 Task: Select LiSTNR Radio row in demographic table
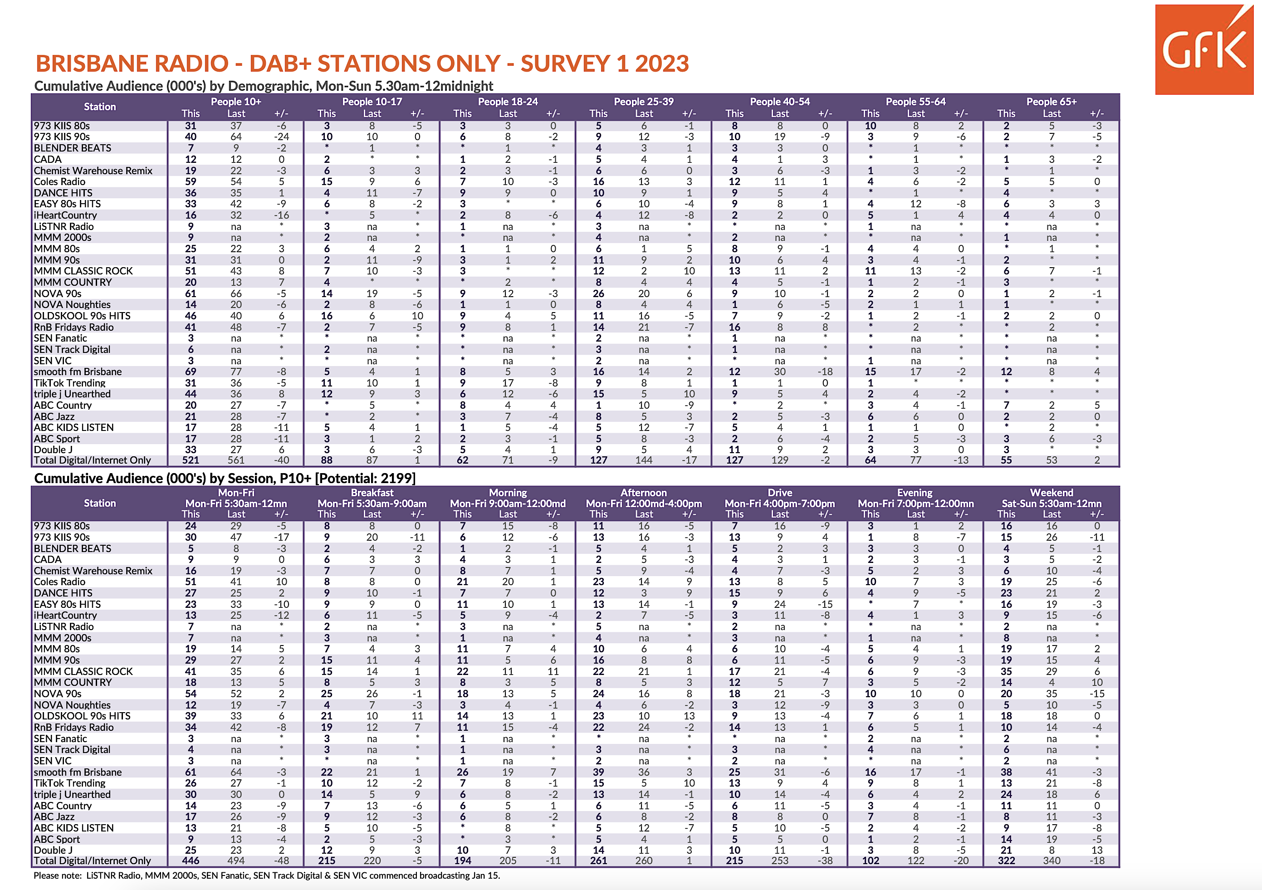(x=575, y=226)
